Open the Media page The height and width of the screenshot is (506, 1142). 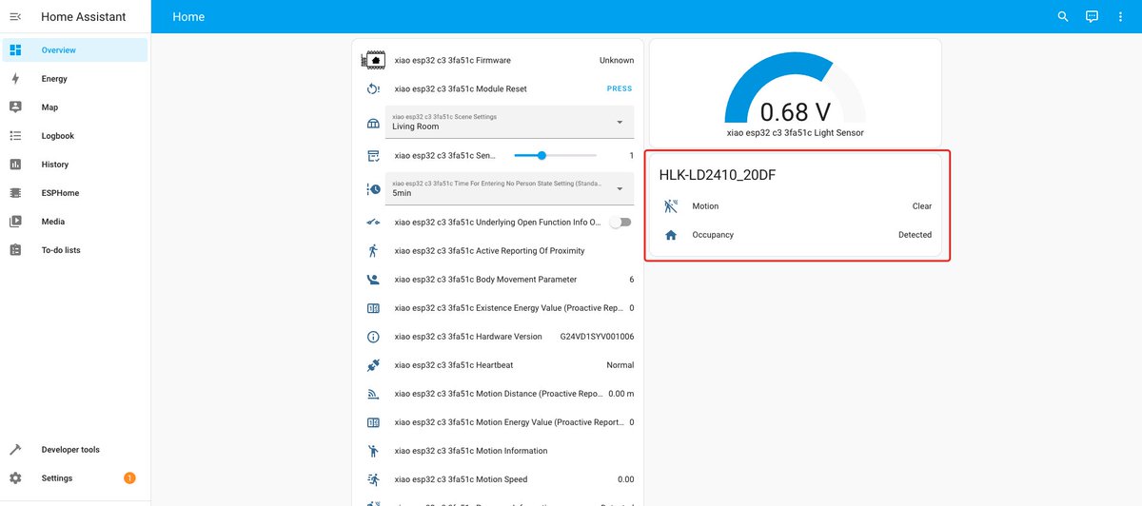(x=75, y=222)
